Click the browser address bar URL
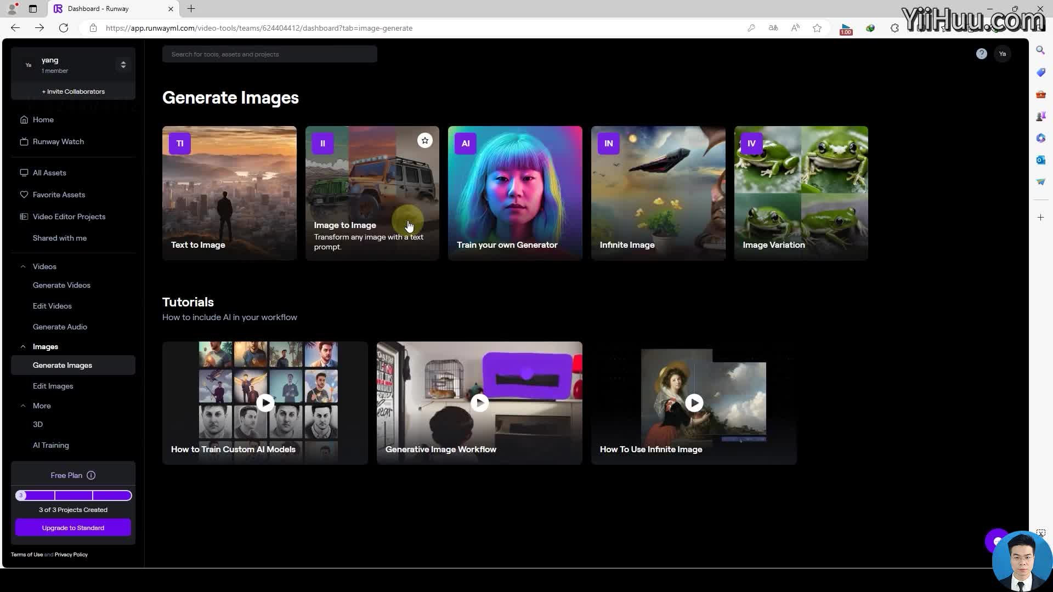This screenshot has height=592, width=1053. click(x=259, y=28)
